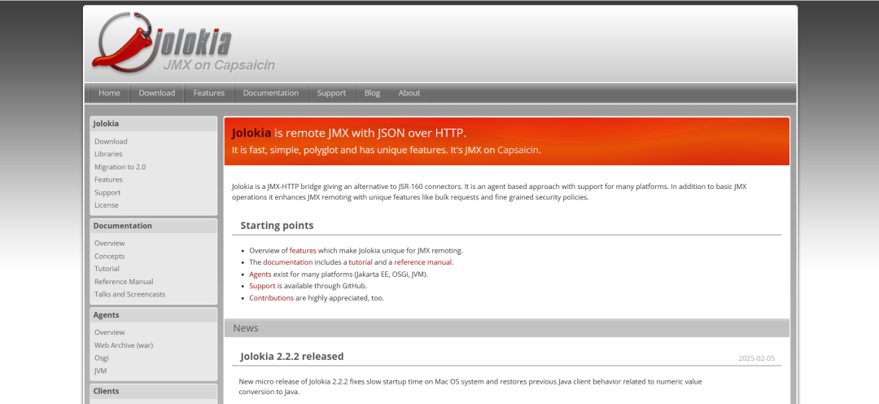Open the JVM agent sidebar link

[100, 371]
